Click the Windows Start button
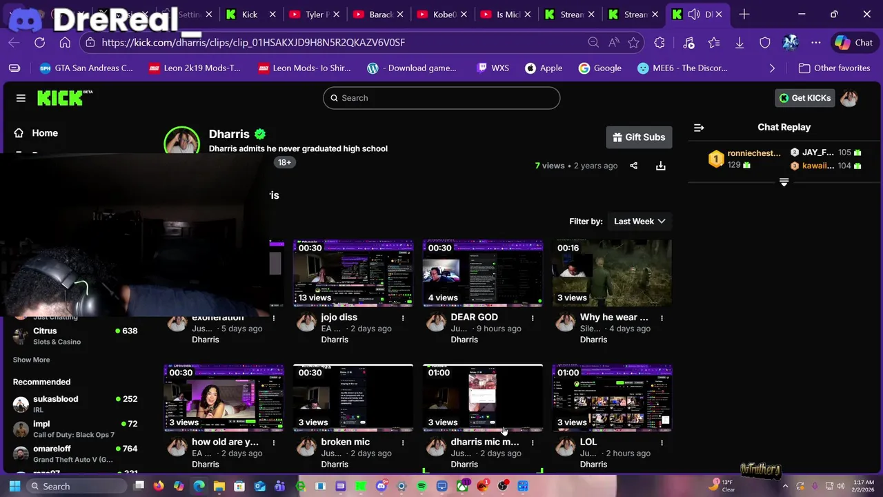 coord(14,486)
